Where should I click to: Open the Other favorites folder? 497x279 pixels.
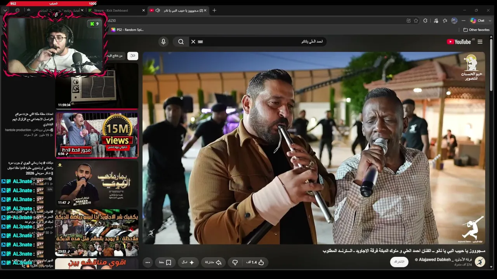pyautogui.click(x=476, y=30)
